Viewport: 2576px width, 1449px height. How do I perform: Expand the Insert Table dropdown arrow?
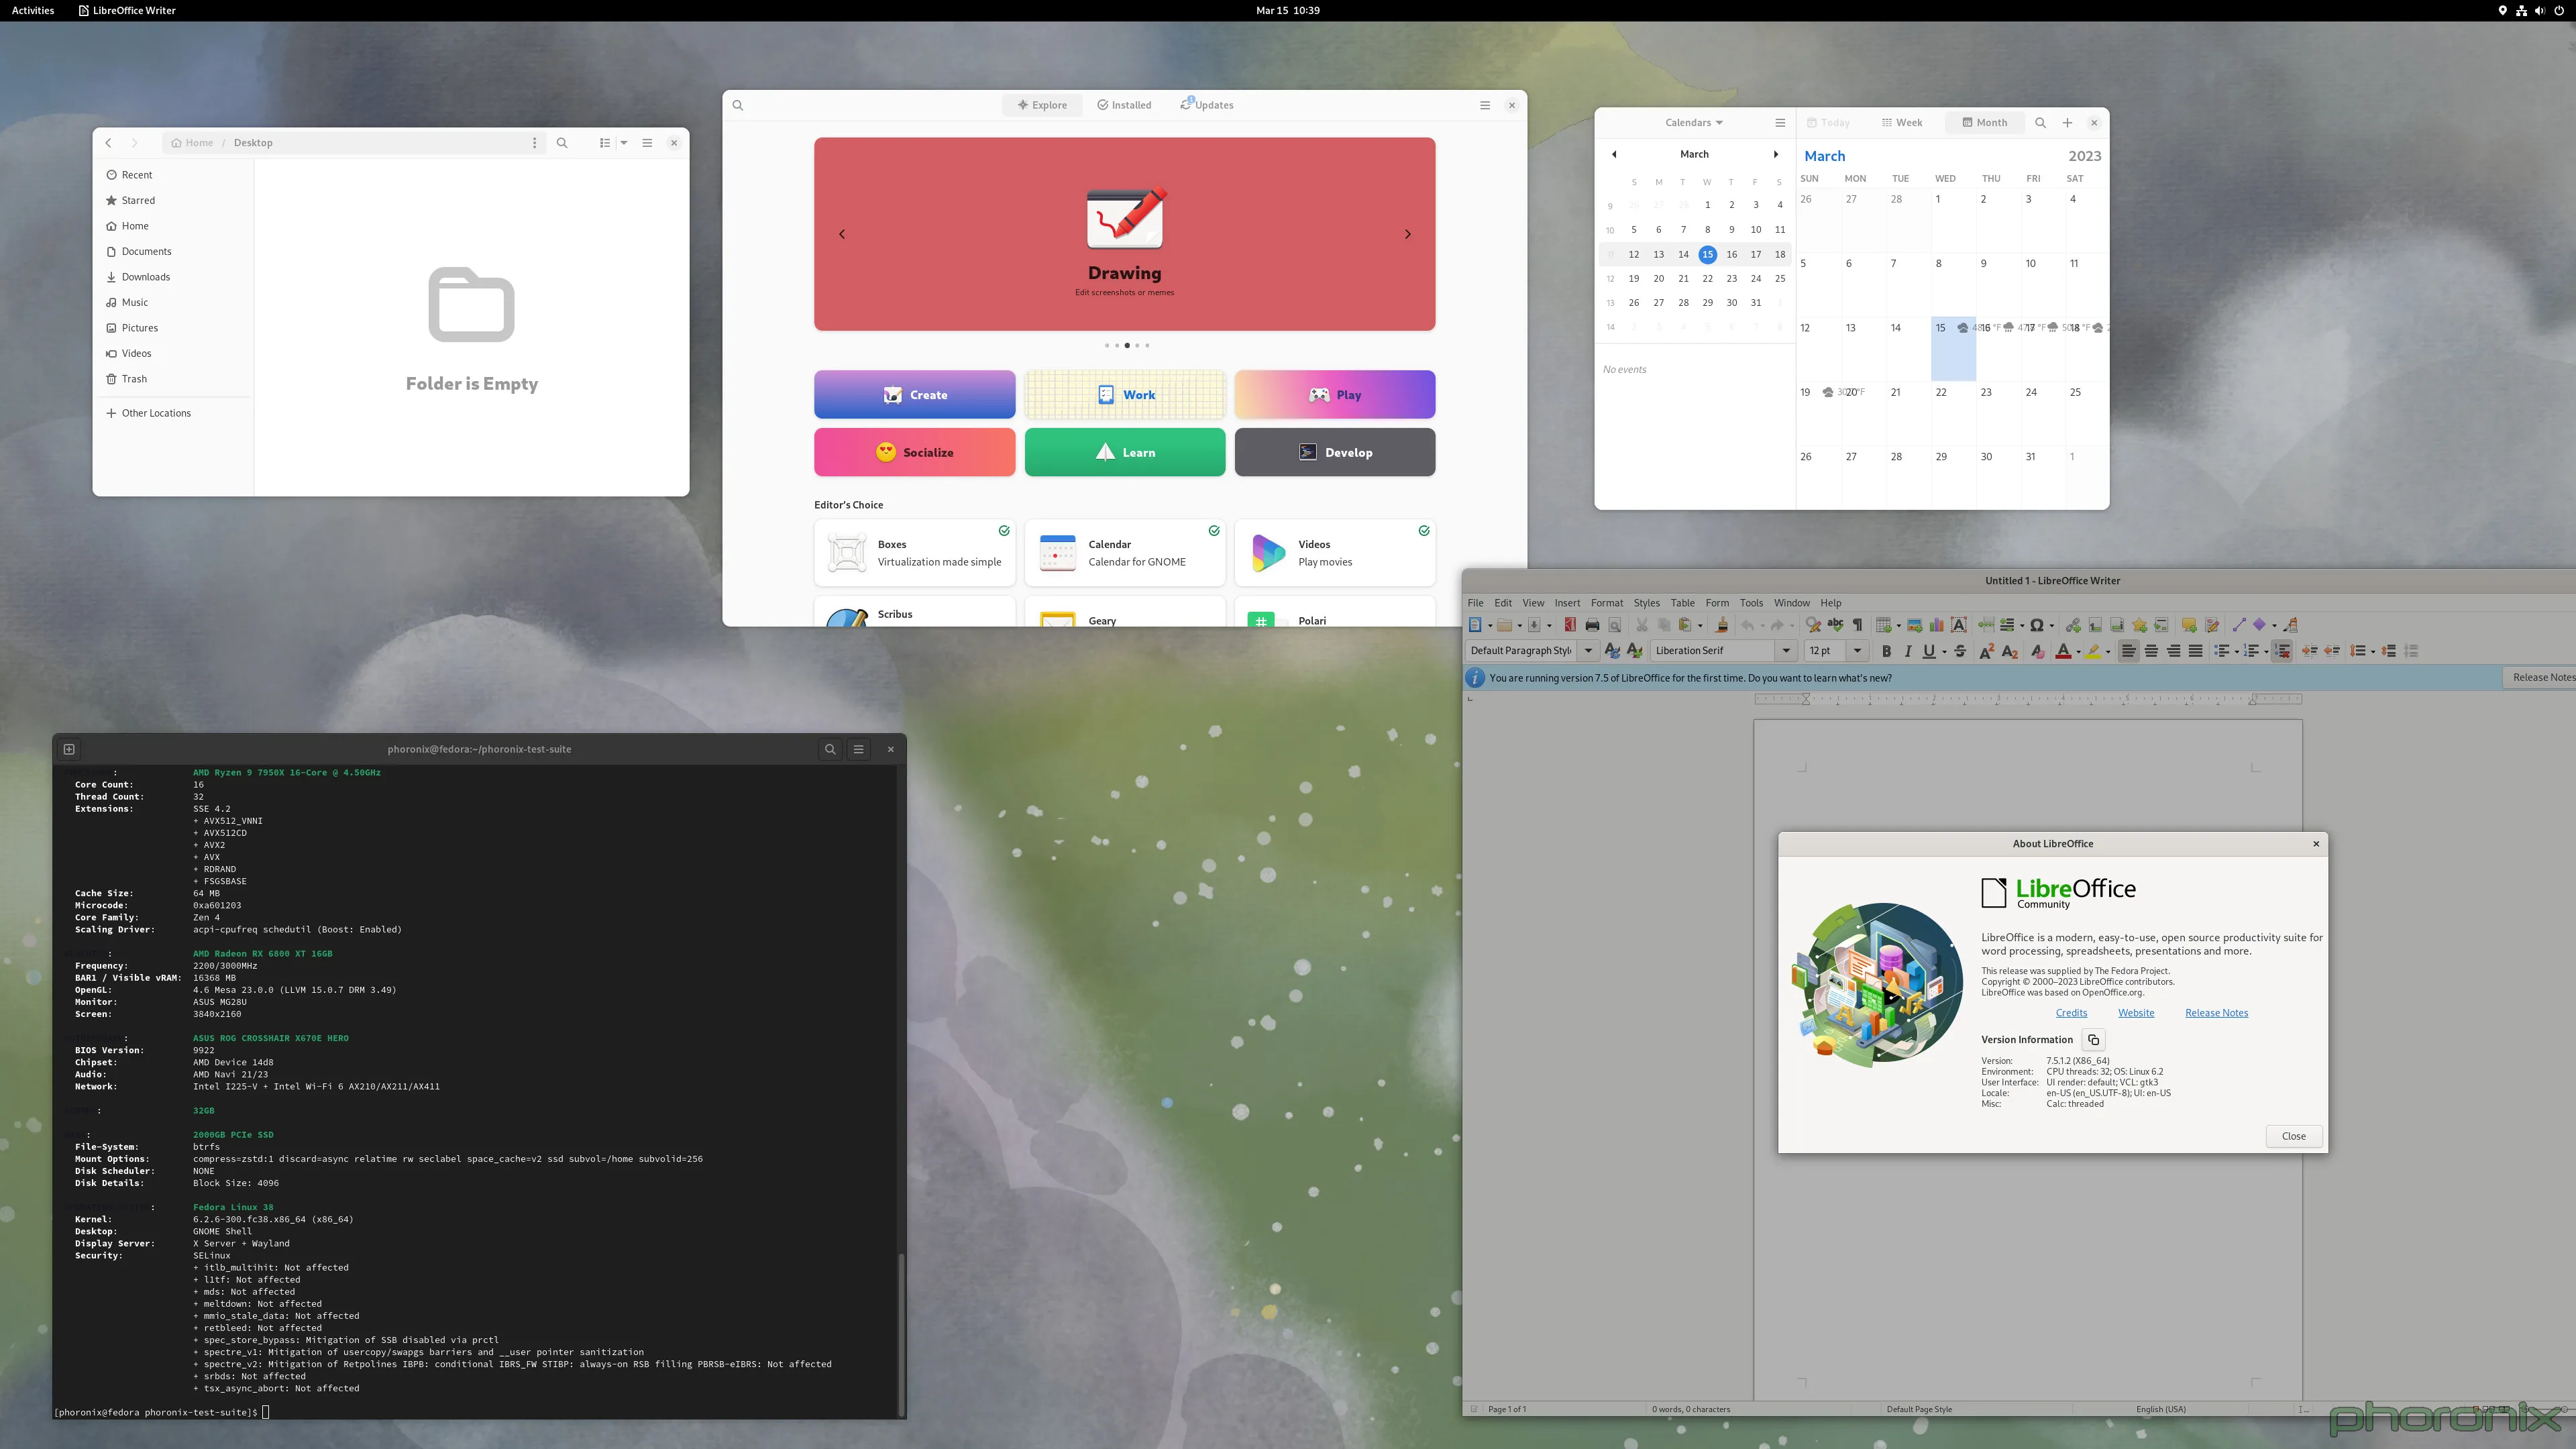1899,626
